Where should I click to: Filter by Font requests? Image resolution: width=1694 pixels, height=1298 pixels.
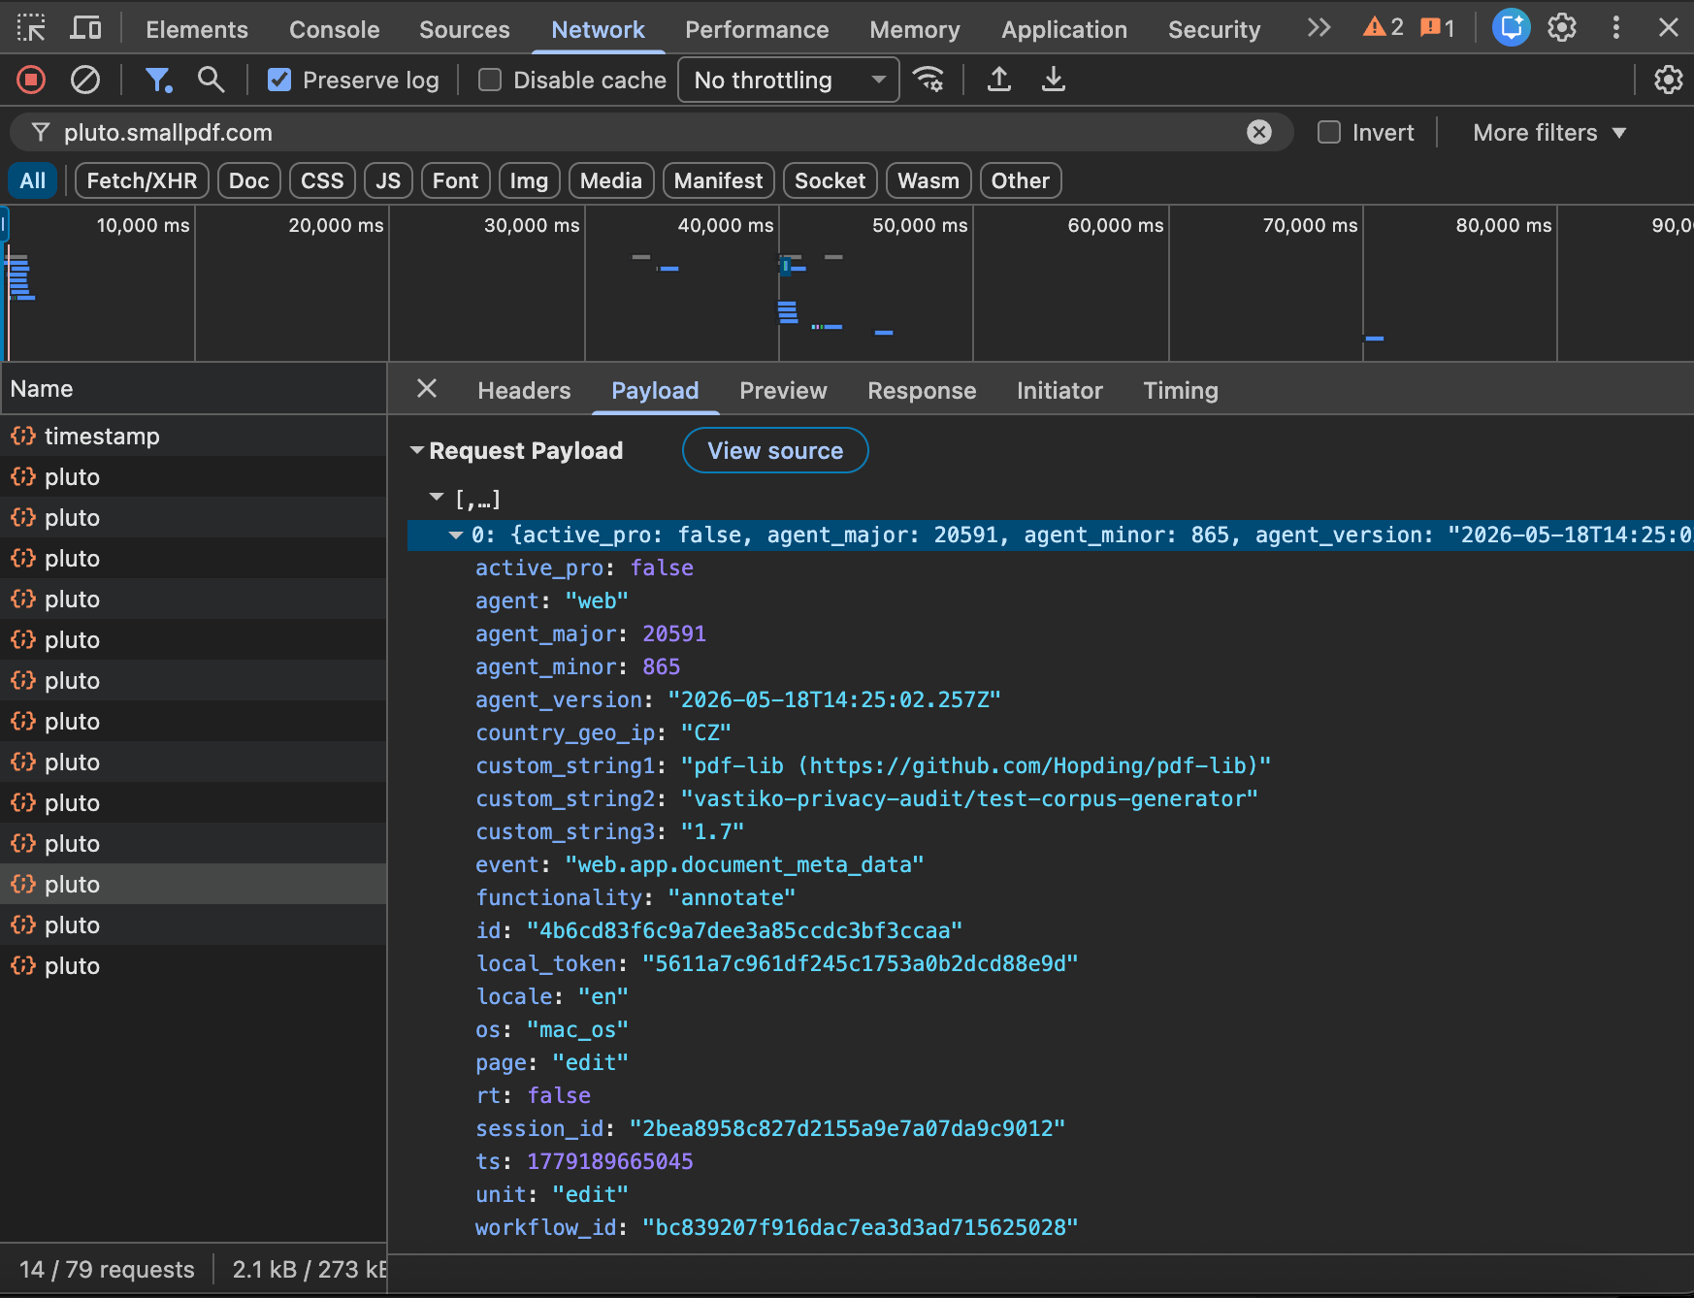pyautogui.click(x=455, y=180)
